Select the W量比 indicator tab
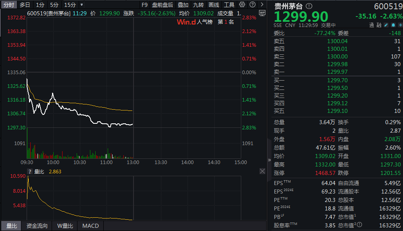This screenshot has height=231, width=403. pos(65,226)
